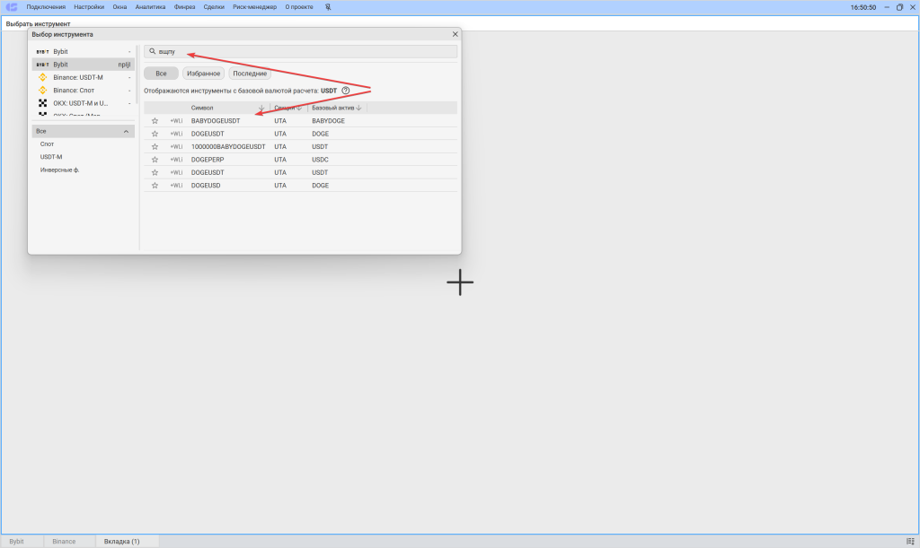
Task: Add DOGEUSD to watchlist with +WL
Action: point(176,185)
